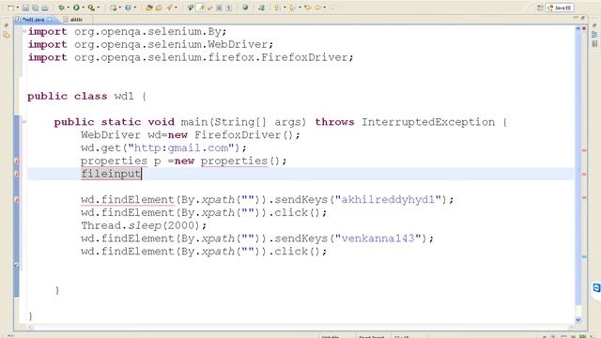The width and height of the screenshot is (601, 338).
Task: Open dropdown beside Previous Annotation icon
Action: 300,8
